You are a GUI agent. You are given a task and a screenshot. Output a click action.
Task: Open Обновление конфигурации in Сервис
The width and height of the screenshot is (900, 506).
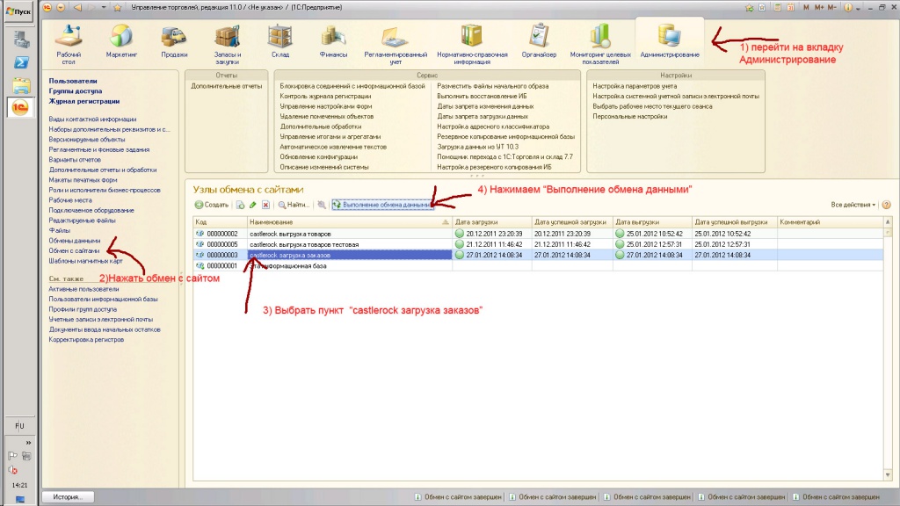point(318,156)
